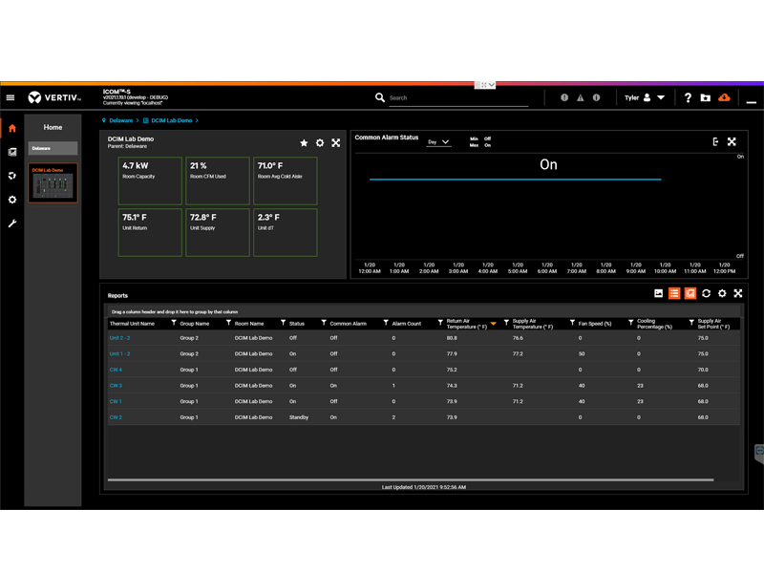Click the sync icon in the left sidebar

click(11, 176)
